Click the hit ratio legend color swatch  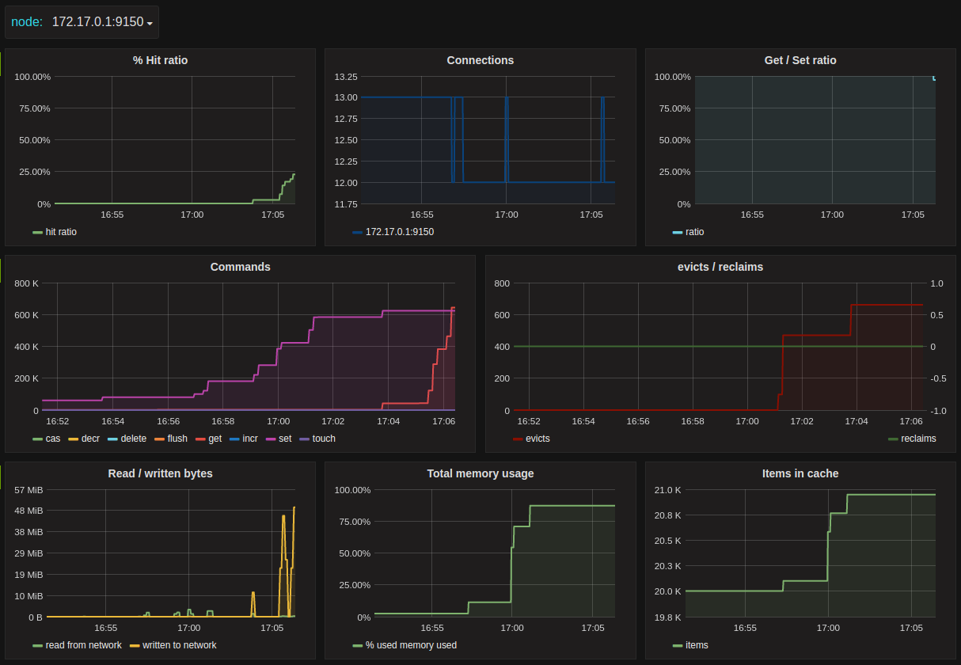pos(37,233)
